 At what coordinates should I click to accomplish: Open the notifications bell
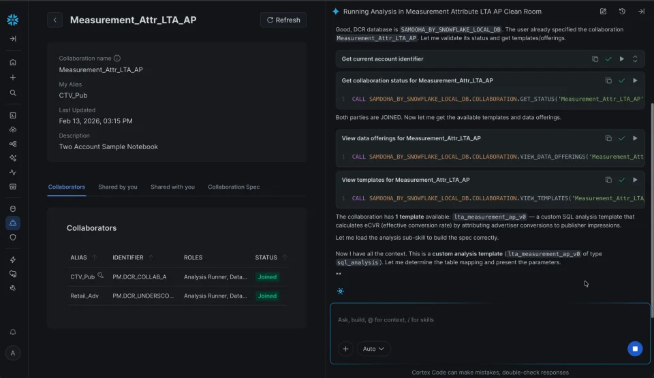(13, 332)
